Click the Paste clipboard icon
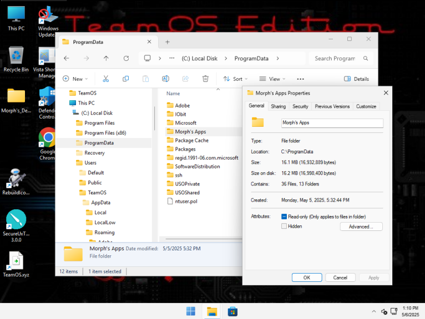425x319 pixels. point(145,79)
